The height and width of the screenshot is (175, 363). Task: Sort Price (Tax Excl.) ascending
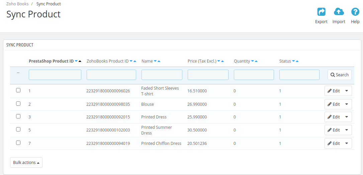[x=222, y=61]
